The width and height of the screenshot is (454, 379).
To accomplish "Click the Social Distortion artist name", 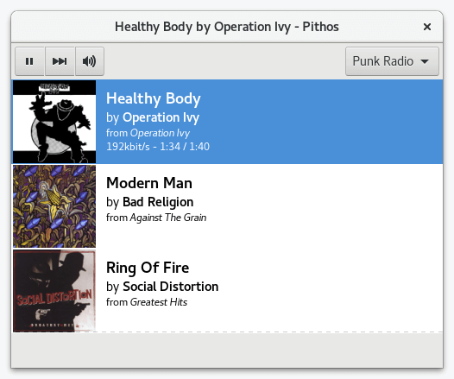I will (171, 287).
